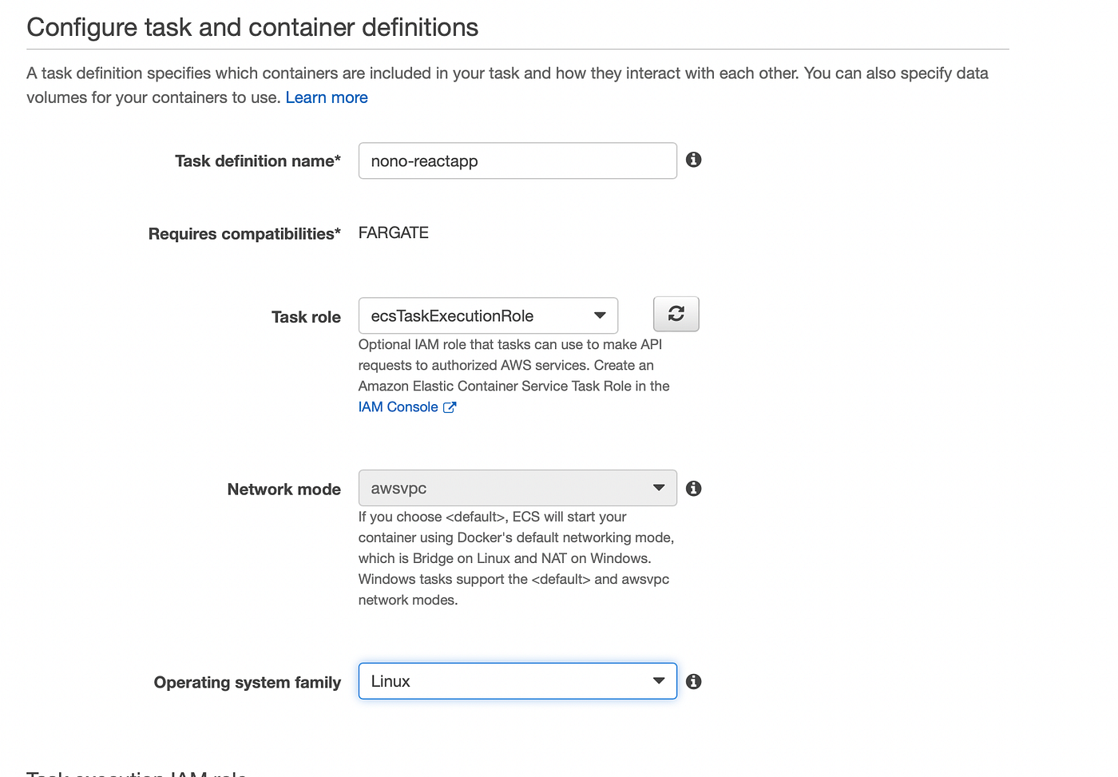Click the Task role label

point(306,317)
